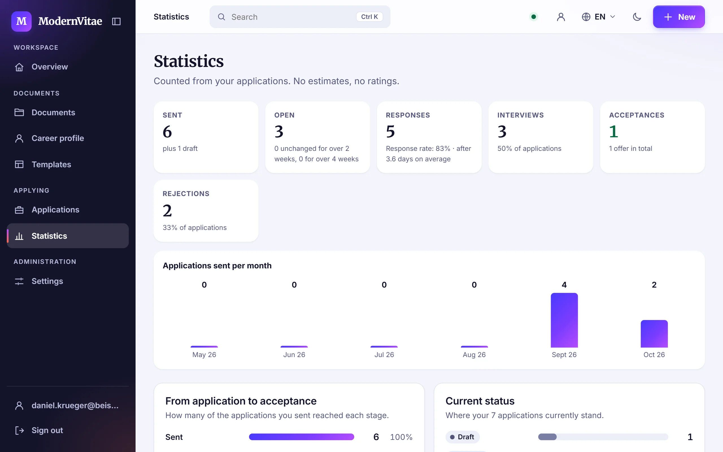Click 'Response rate: 83%' text
This screenshot has width=723, height=452.
click(x=418, y=149)
